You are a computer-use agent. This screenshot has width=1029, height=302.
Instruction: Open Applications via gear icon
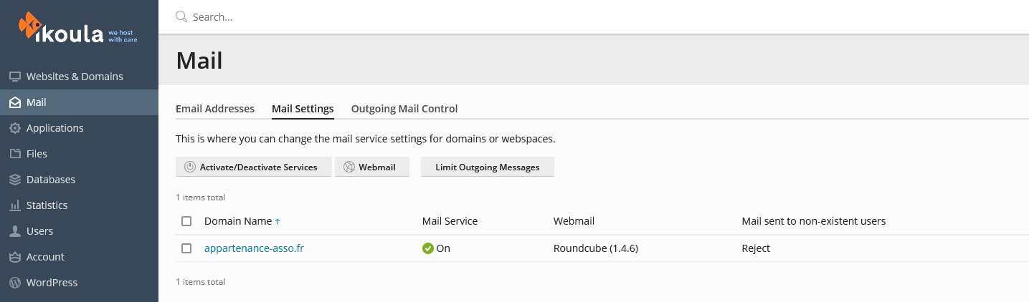14,128
